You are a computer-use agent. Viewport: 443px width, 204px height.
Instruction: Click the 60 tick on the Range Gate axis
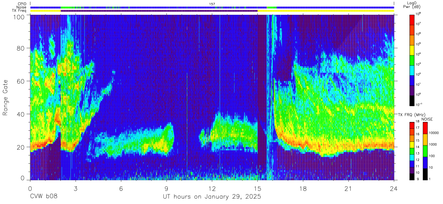tap(21, 81)
